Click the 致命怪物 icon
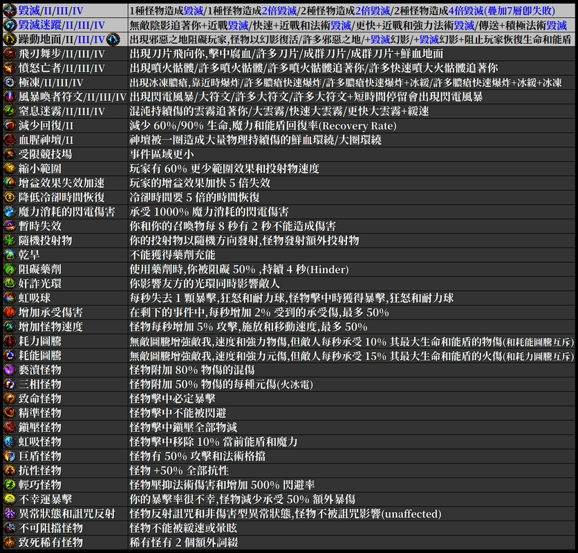Viewport: 578px width, 553px height. 10,399
